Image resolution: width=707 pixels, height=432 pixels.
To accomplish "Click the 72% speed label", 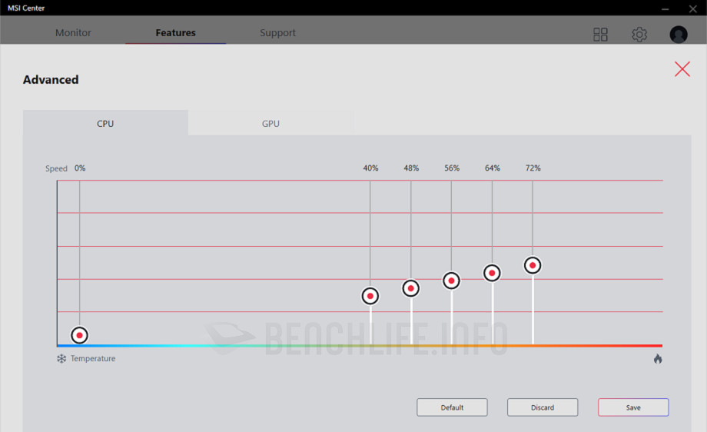I will click(x=533, y=168).
